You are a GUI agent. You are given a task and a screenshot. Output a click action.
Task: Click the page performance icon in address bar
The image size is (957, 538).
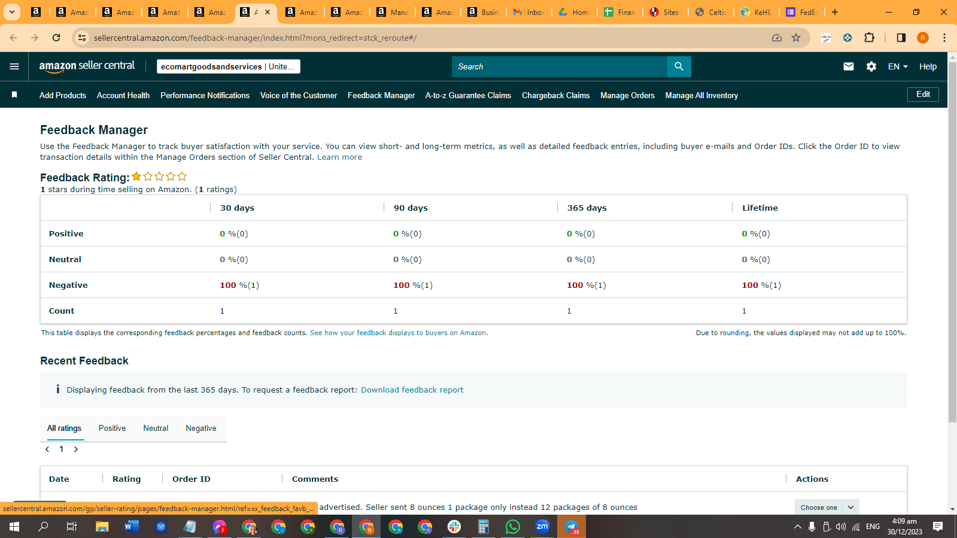777,38
